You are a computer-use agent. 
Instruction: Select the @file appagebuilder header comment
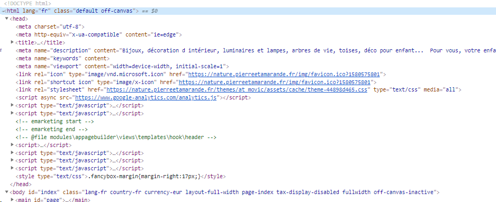tap(116, 137)
